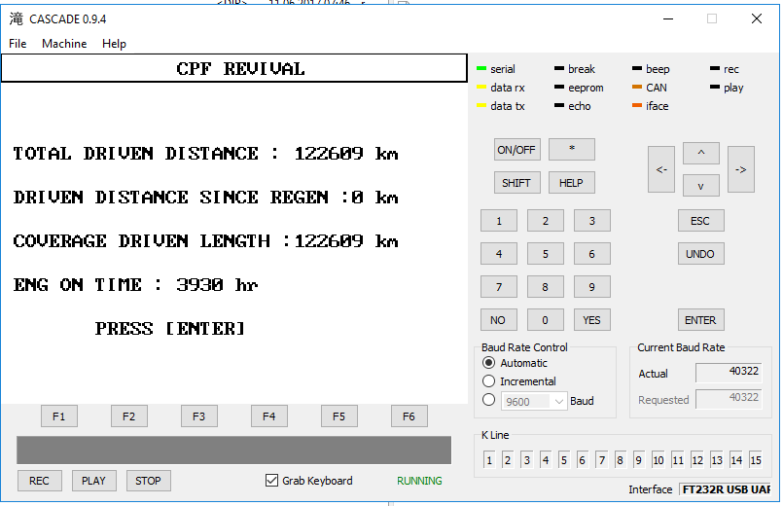
Task: Click the PLAY button
Action: [x=94, y=481]
